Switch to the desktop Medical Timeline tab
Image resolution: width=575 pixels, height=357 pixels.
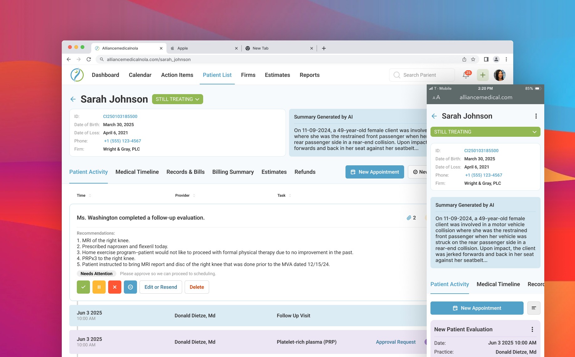tap(137, 172)
